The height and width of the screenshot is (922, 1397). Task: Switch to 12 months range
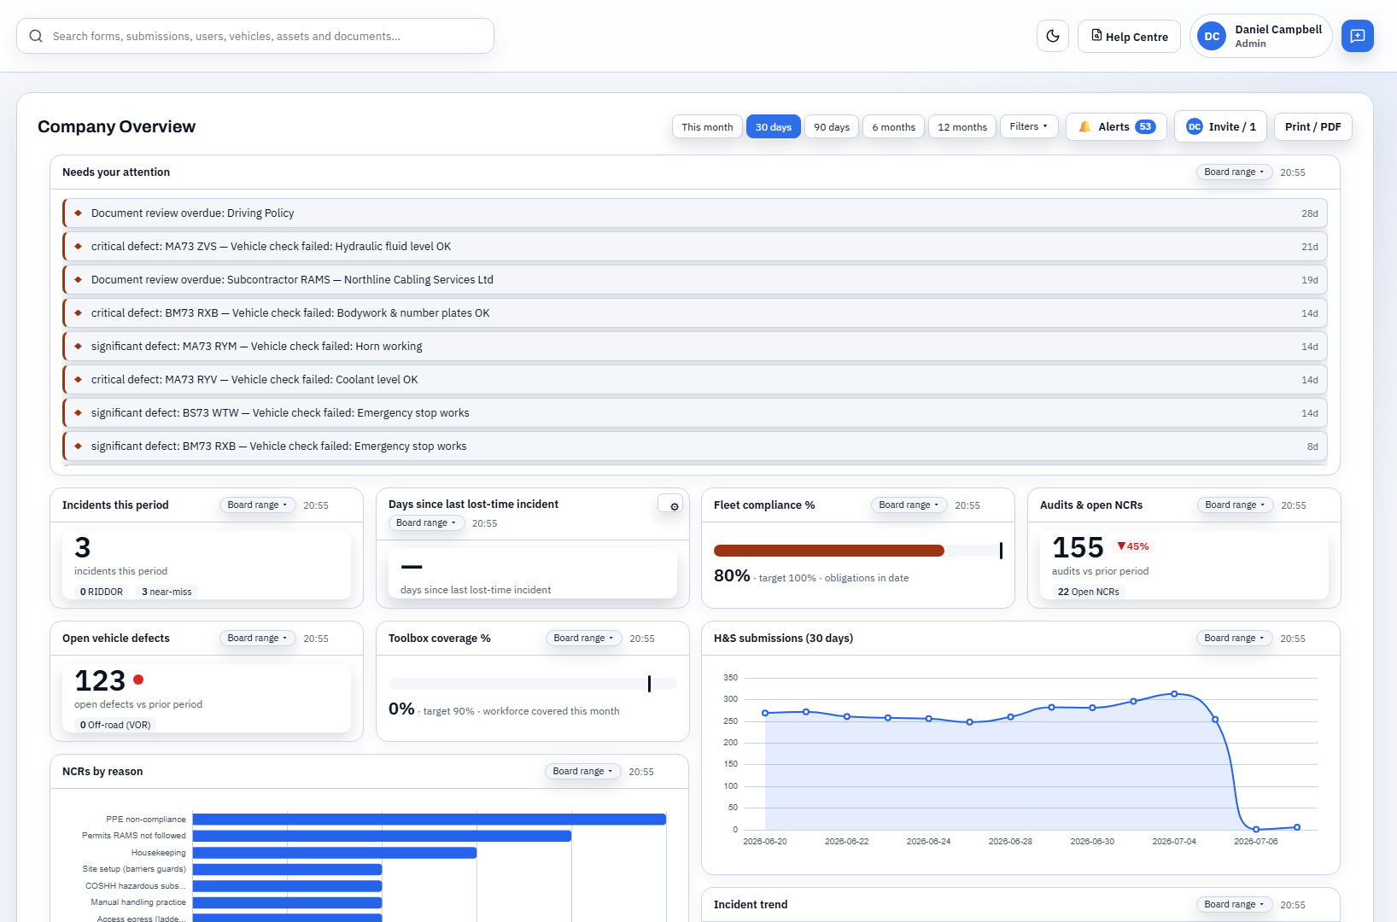pos(962,126)
